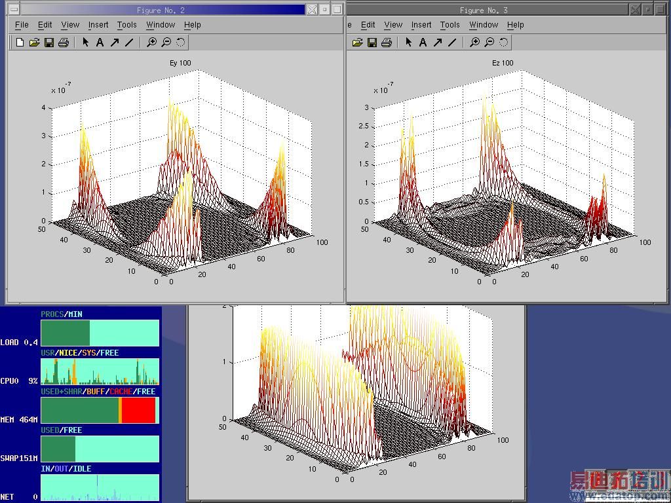
Task: Minimize the Figure No. 2 window
Action: tap(325, 9)
